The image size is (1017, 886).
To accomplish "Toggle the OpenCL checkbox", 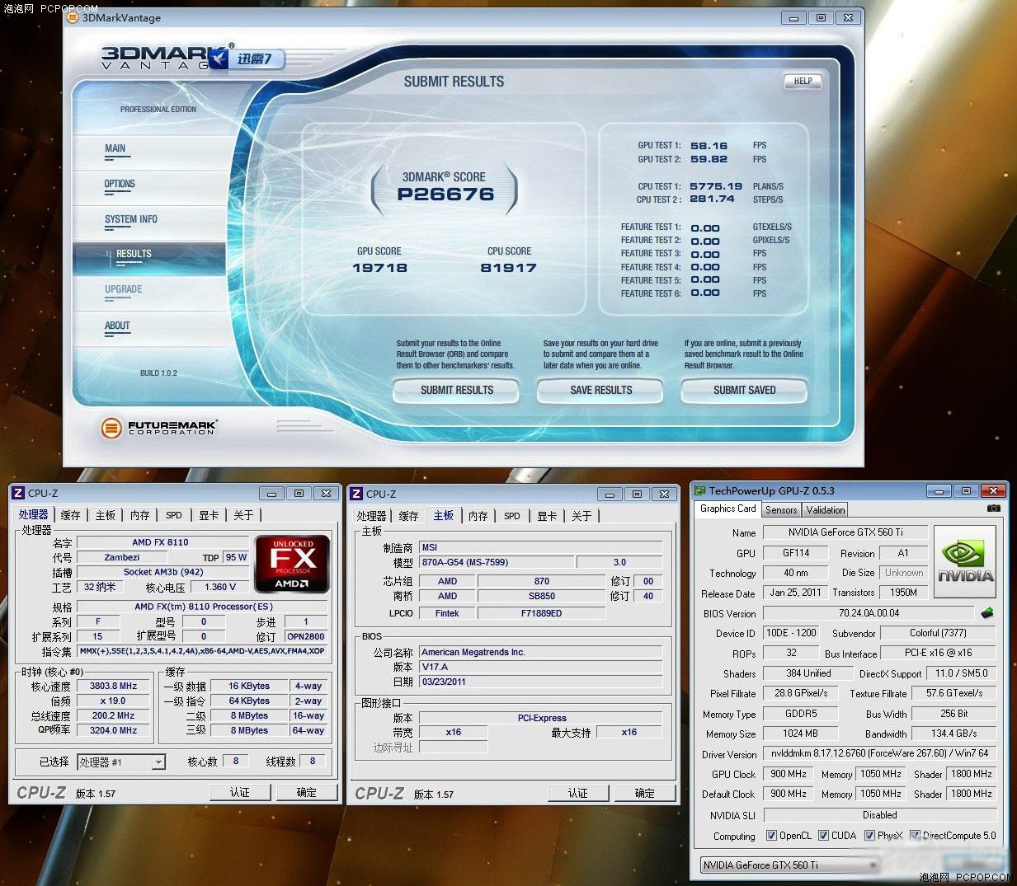I will pyautogui.click(x=771, y=835).
